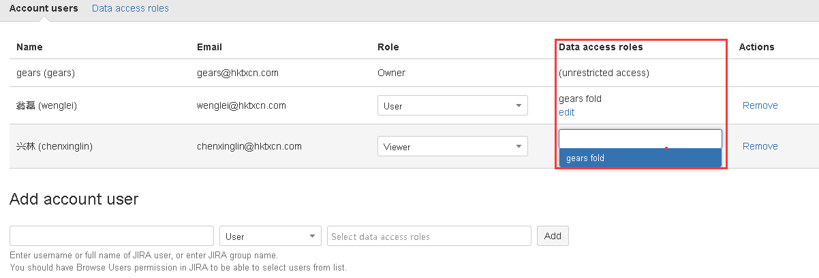Focus the Select data access roles field
Screen dimensions: 819x278
coord(429,237)
